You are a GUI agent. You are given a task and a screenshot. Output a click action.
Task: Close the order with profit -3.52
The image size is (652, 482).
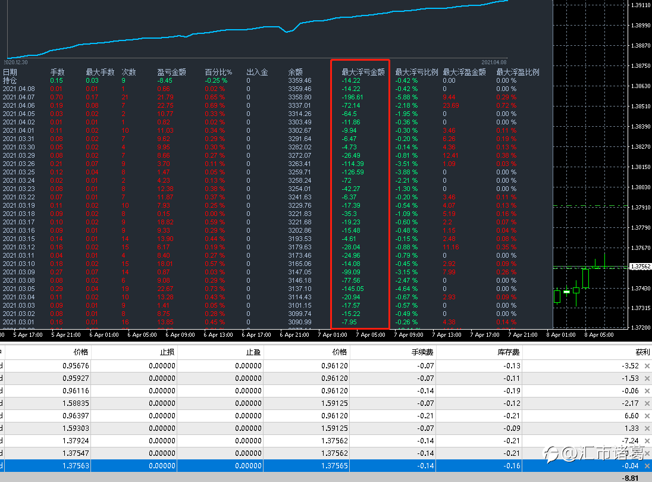[x=647, y=366]
